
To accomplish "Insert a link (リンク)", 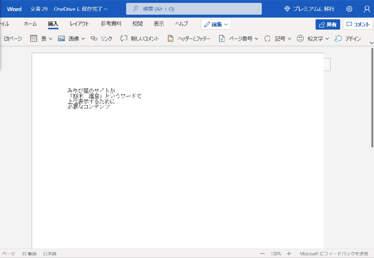I will [101, 38].
